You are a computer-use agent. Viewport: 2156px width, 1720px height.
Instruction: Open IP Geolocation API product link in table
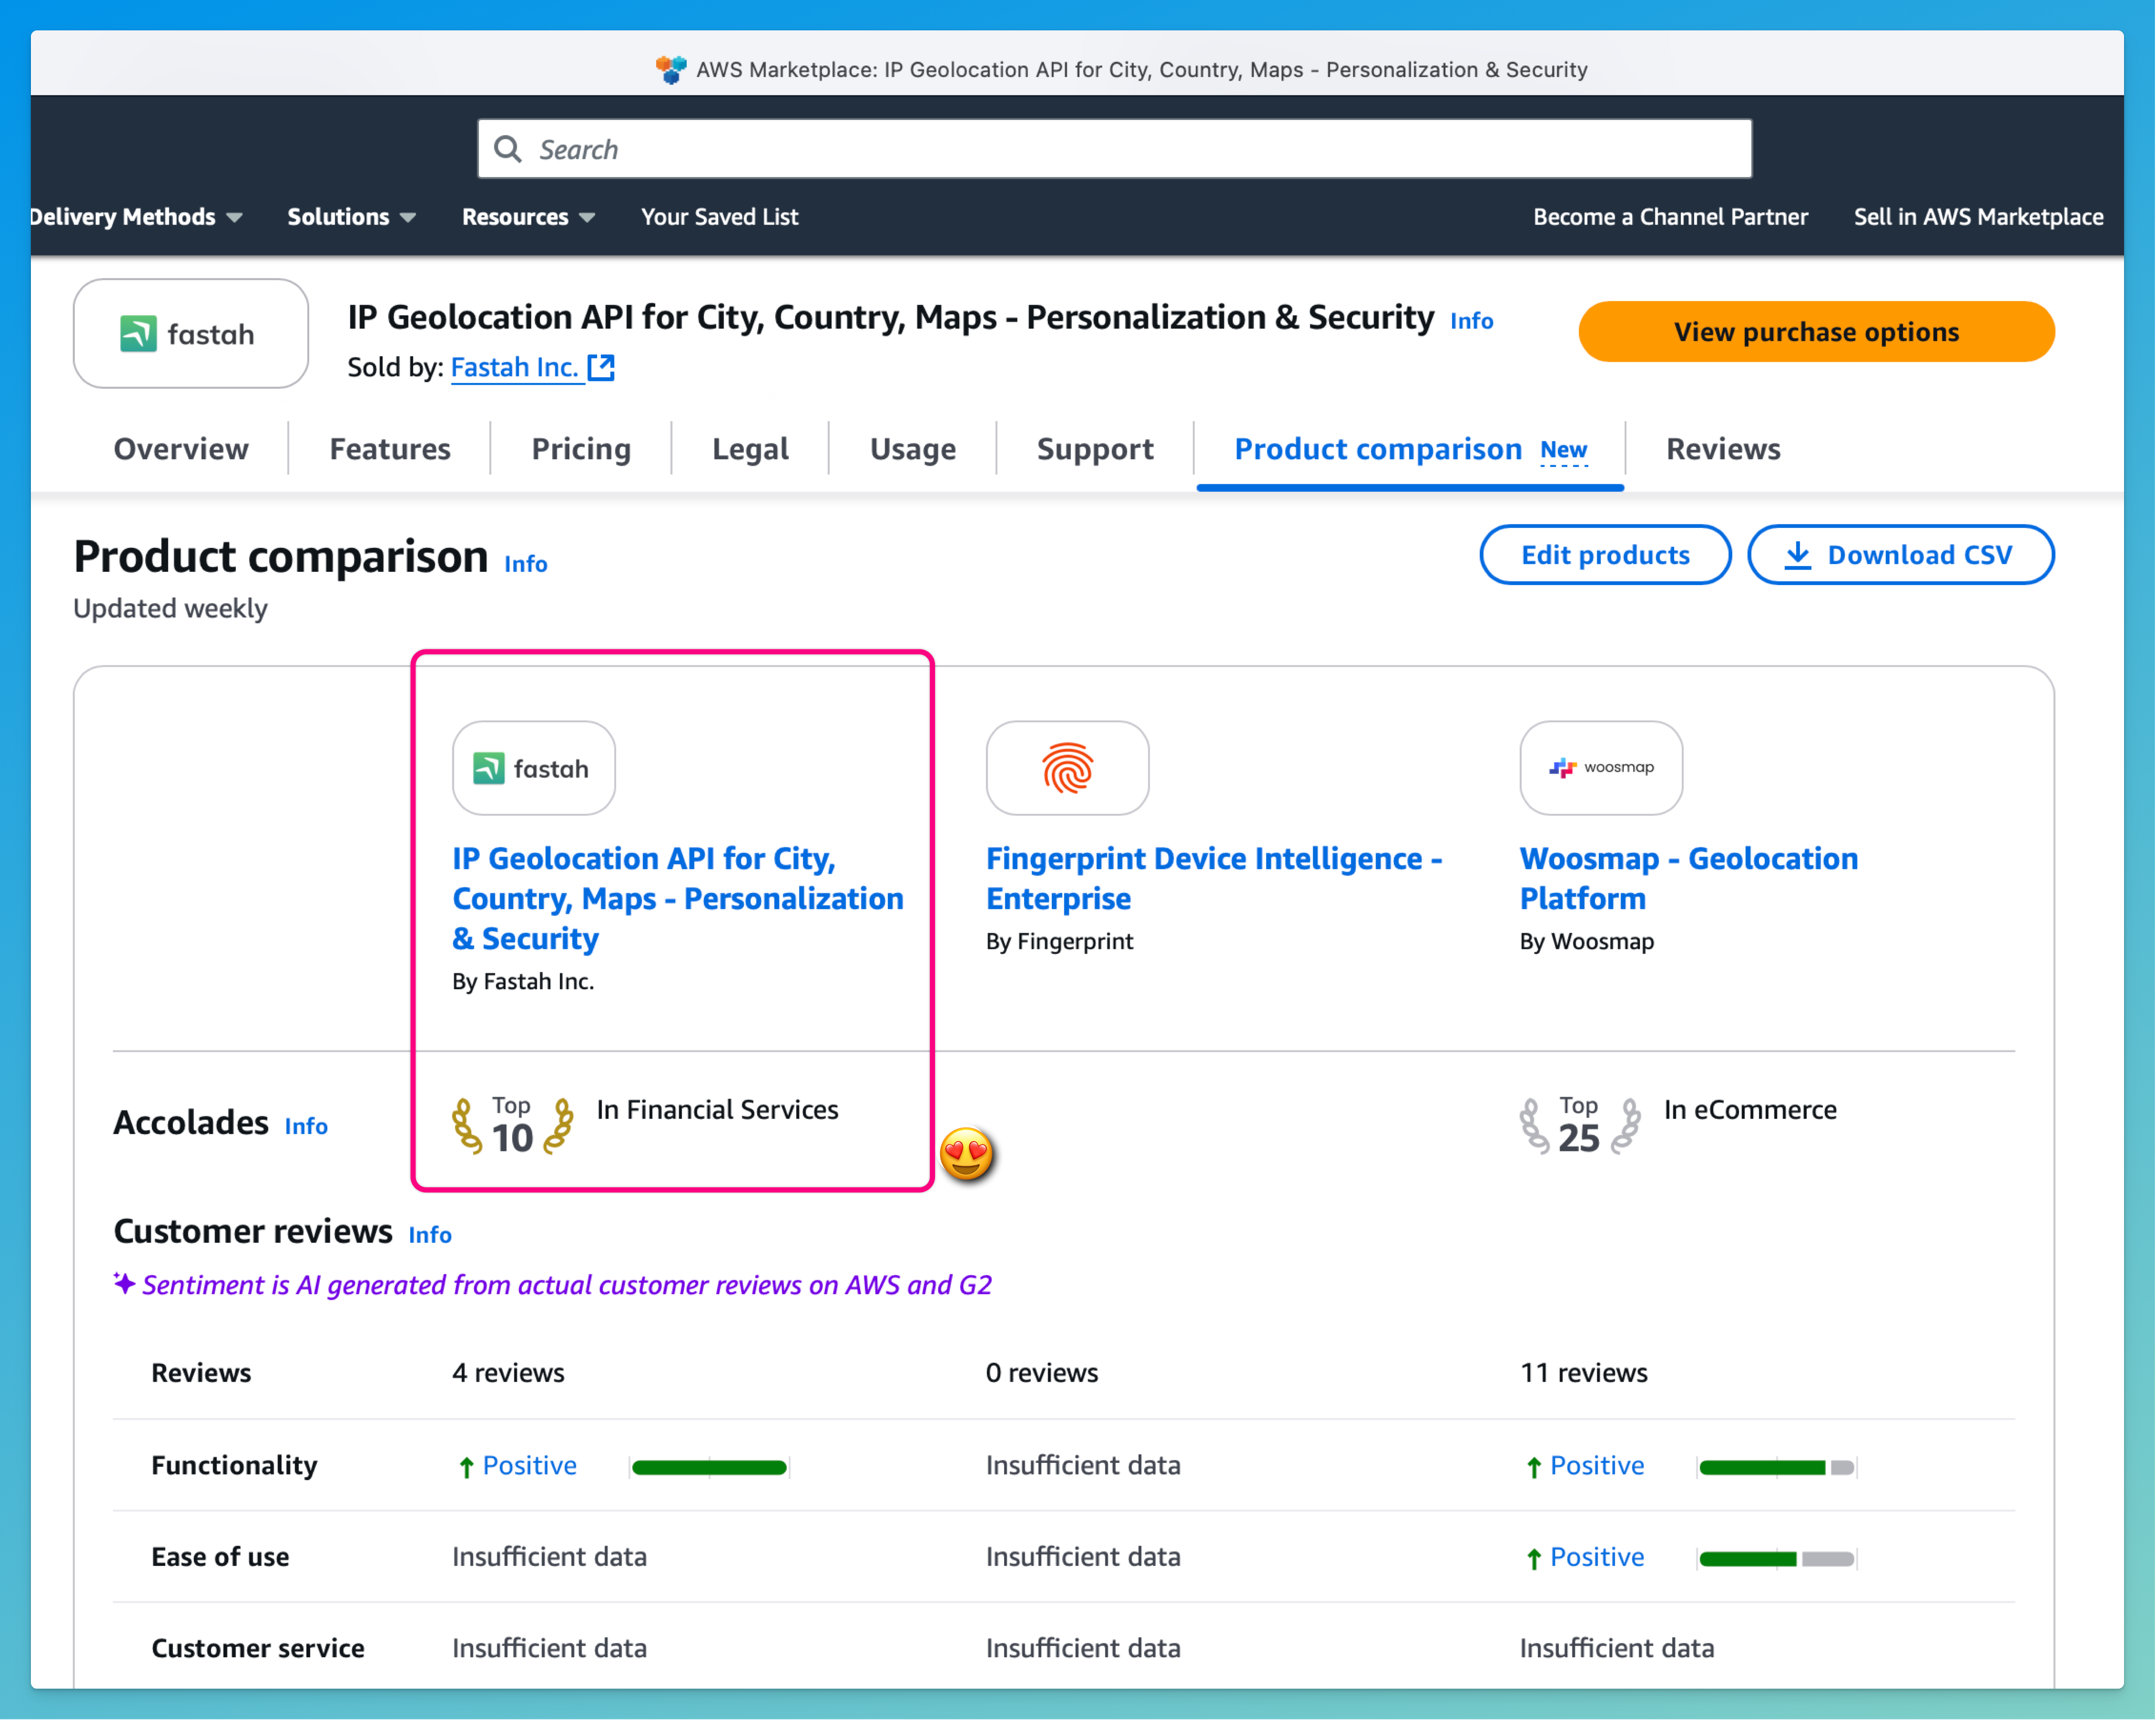click(x=677, y=898)
